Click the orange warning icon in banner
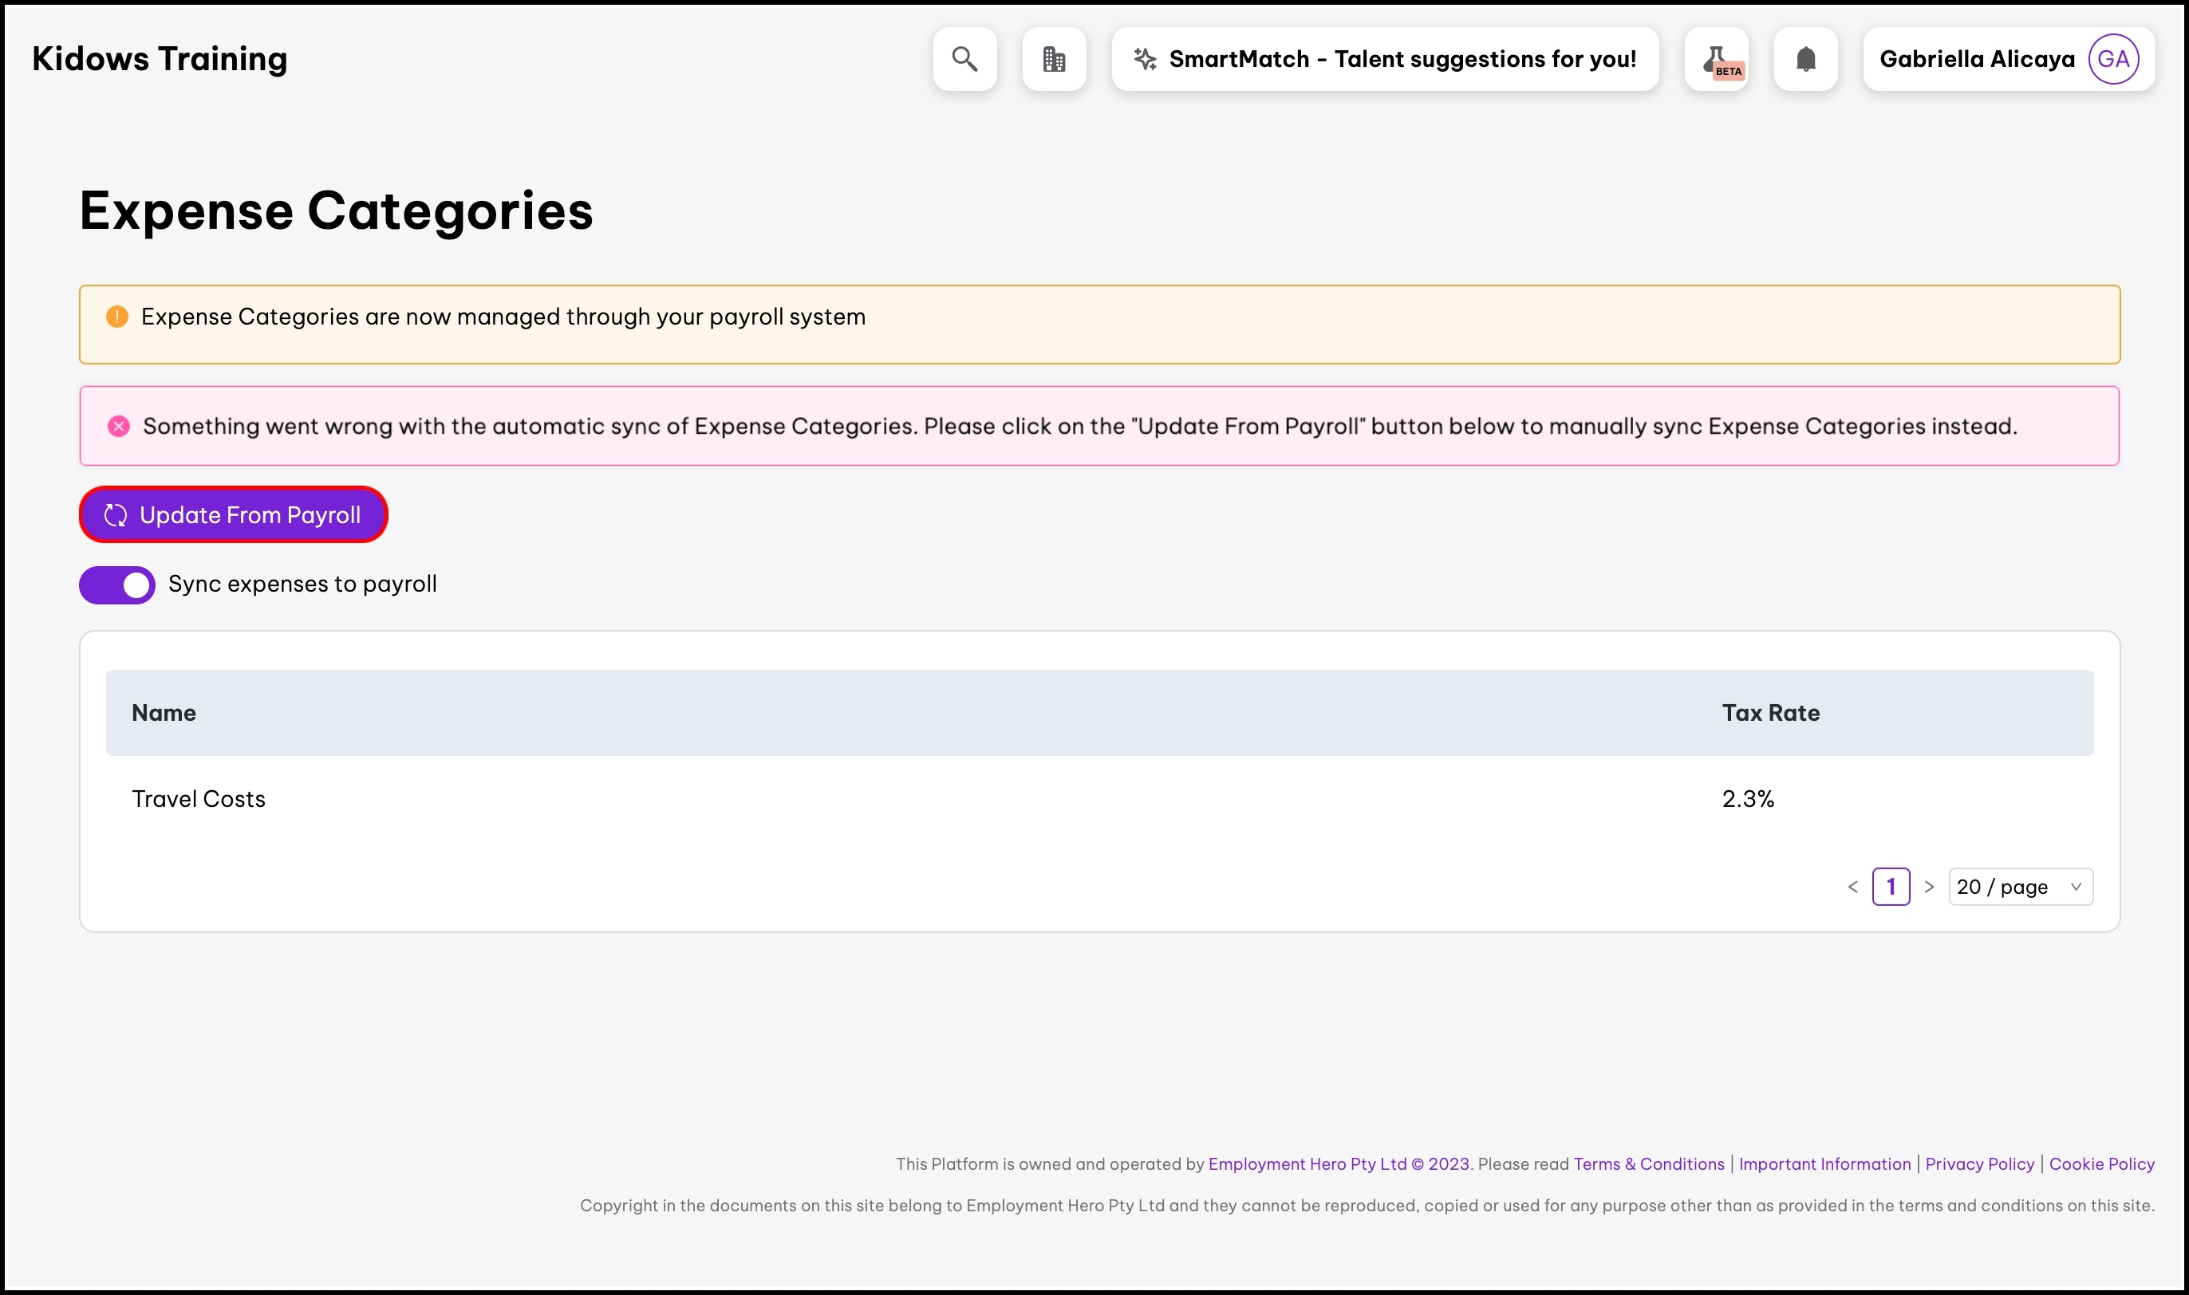 pyautogui.click(x=117, y=317)
